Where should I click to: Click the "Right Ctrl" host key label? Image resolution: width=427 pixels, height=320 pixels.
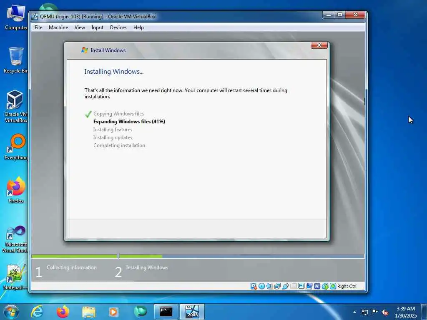[347, 286]
